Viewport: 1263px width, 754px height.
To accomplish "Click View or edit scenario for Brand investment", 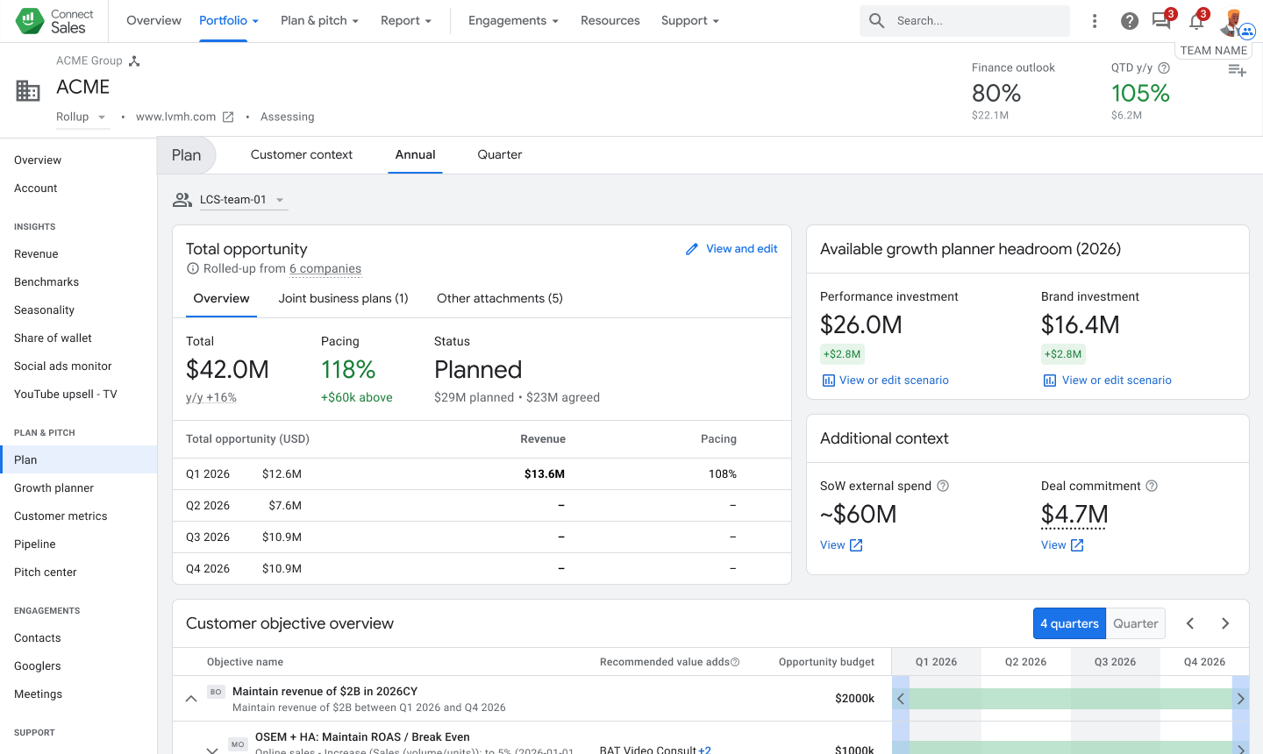I will [1117, 381].
